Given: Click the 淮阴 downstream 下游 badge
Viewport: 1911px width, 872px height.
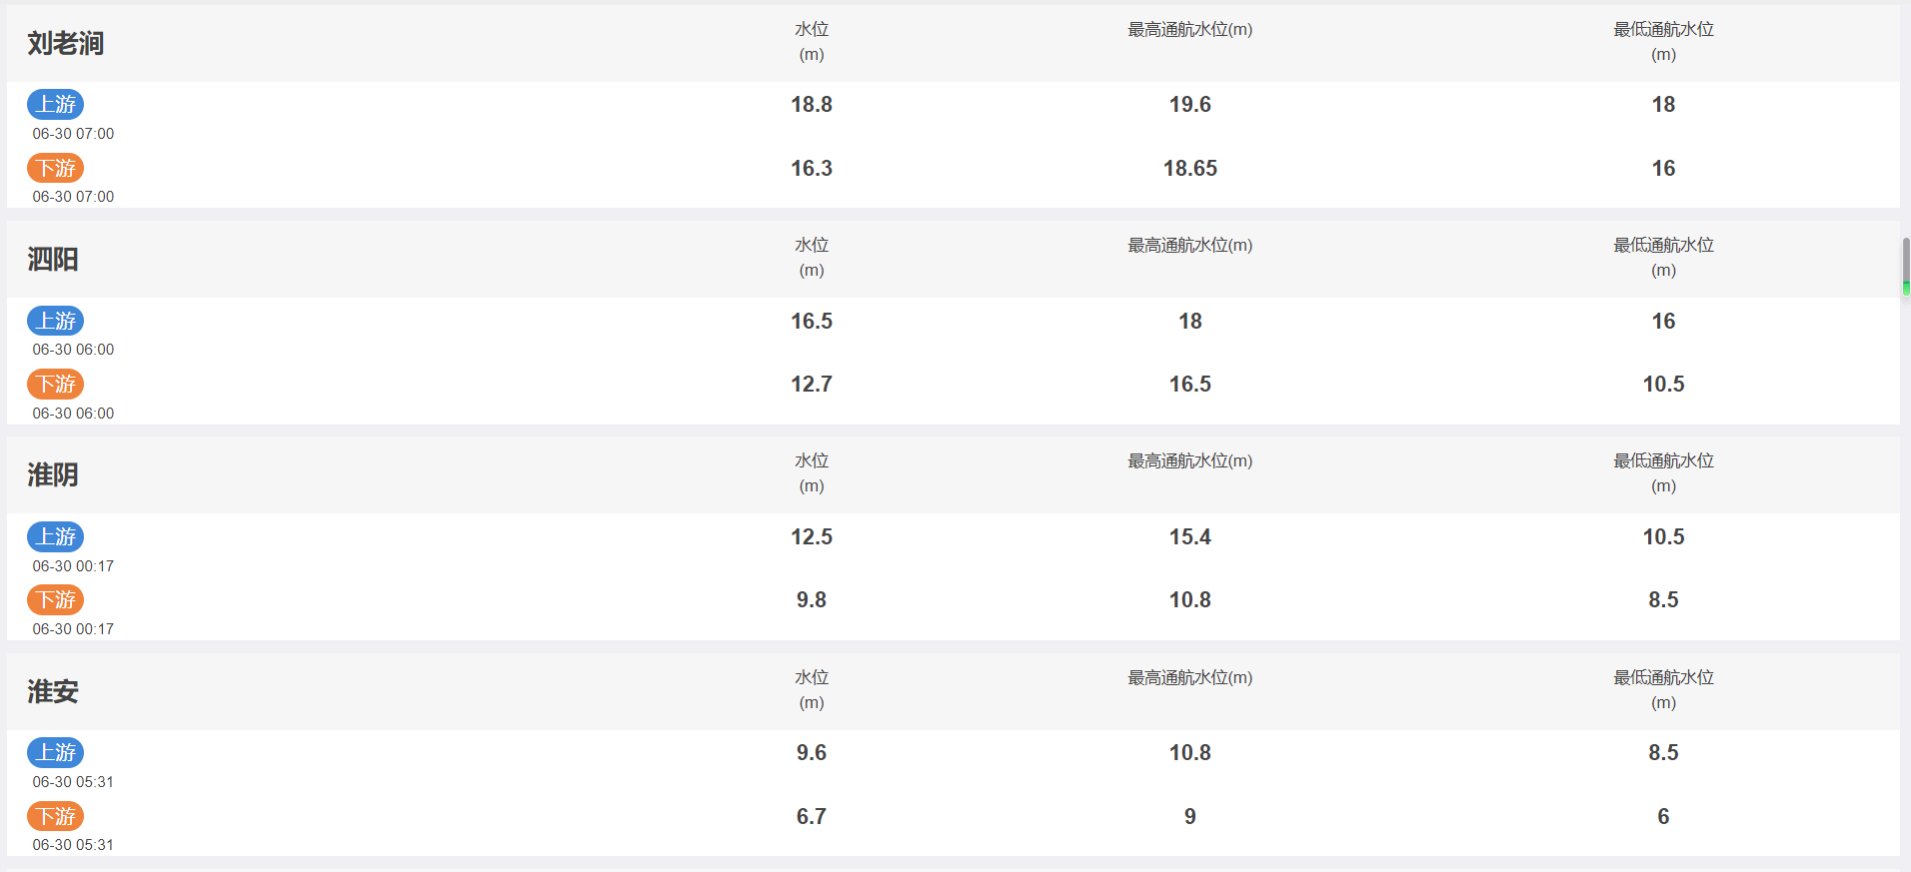Looking at the screenshot, I should (x=56, y=599).
